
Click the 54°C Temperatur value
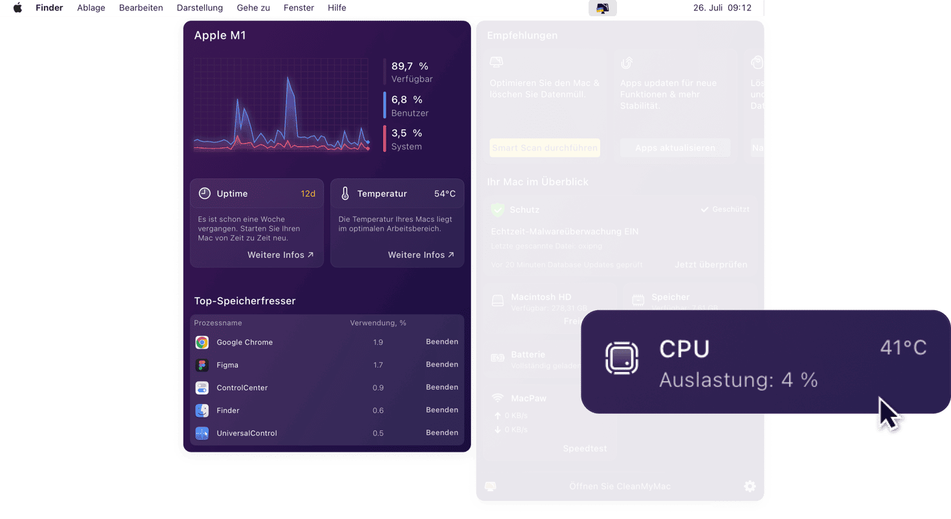(444, 193)
